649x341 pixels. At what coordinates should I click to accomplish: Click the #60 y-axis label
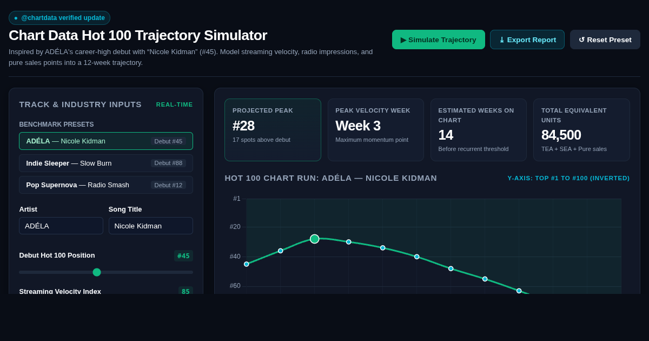235,286
